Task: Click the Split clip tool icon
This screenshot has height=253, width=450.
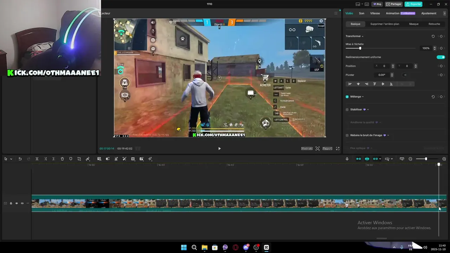Action: coord(37,159)
